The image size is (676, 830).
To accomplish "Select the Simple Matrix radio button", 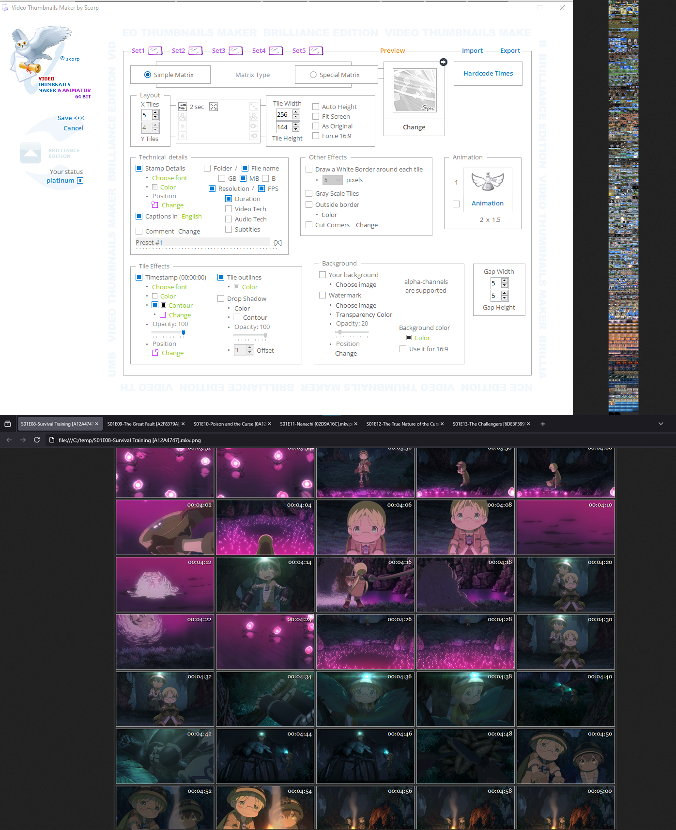I will click(x=148, y=75).
